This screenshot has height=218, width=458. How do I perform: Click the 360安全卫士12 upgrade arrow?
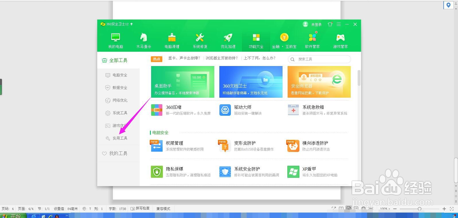132,24
